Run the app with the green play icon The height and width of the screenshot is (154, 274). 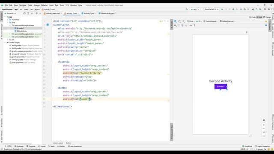coord(222,9)
